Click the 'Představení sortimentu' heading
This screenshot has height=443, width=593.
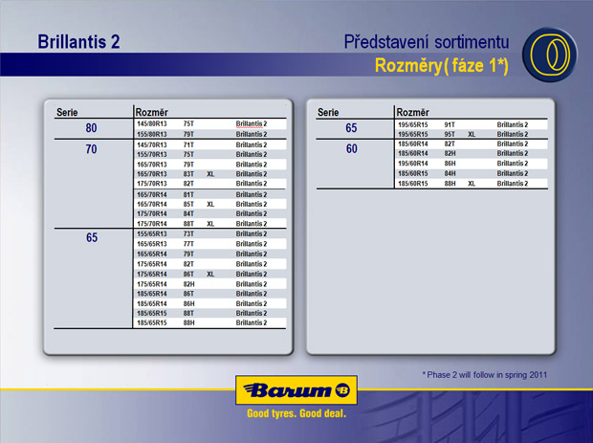pyautogui.click(x=427, y=41)
